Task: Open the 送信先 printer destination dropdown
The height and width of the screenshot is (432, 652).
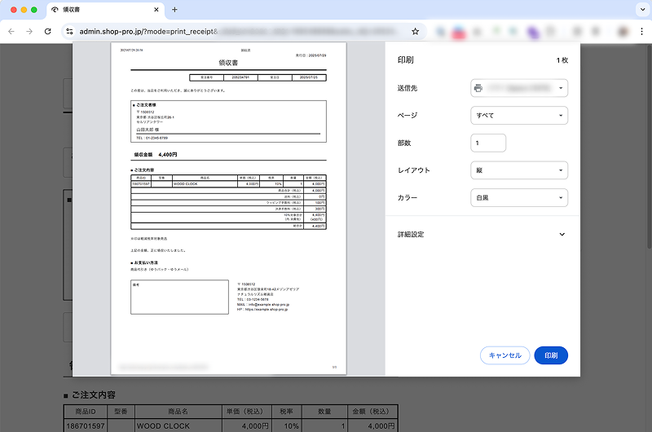Action: (x=519, y=88)
